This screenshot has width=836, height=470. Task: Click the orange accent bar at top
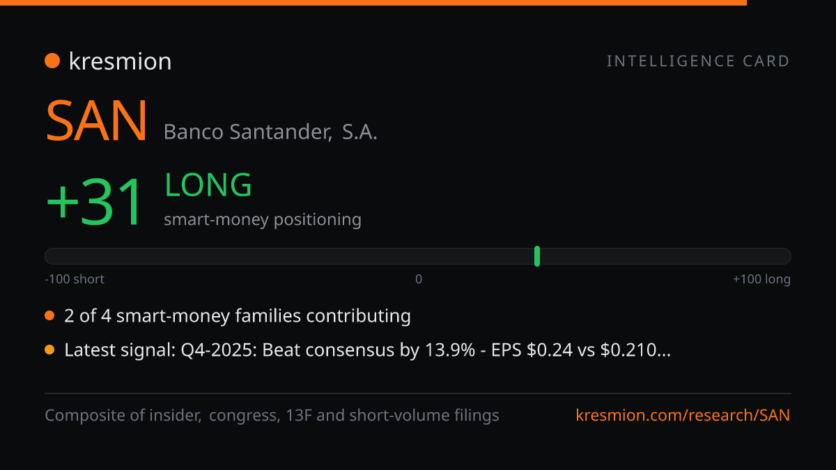tap(373, 3)
